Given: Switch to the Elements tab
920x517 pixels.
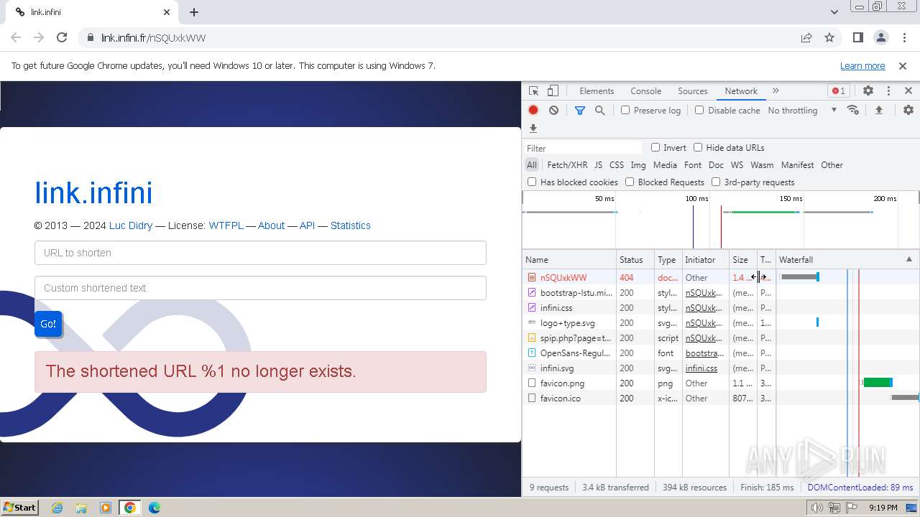Looking at the screenshot, I should (597, 91).
